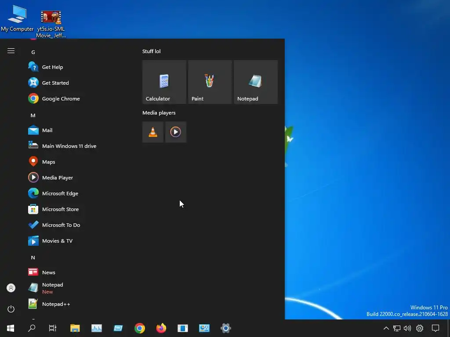Viewport: 450px width, 337px height.
Task: Open the Settings gear taskbar app
Action: click(x=225, y=328)
